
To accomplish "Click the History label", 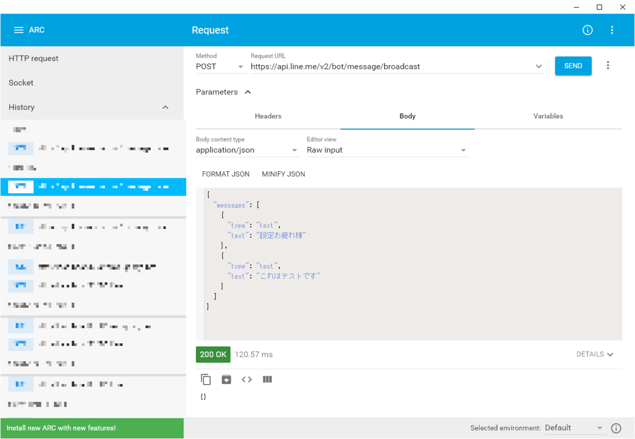I will click(x=22, y=107).
